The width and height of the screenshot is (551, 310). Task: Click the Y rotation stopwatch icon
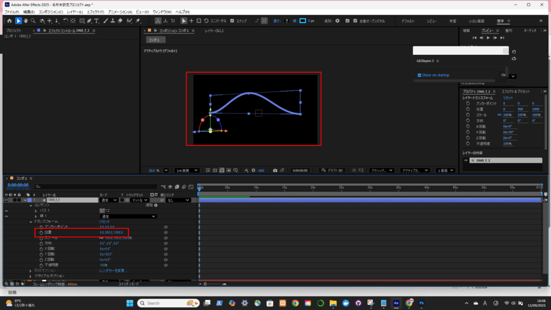pyautogui.click(x=41, y=255)
